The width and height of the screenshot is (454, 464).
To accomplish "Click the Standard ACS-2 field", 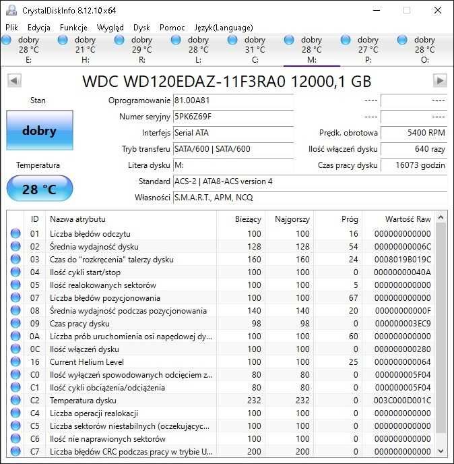I will point(310,181).
